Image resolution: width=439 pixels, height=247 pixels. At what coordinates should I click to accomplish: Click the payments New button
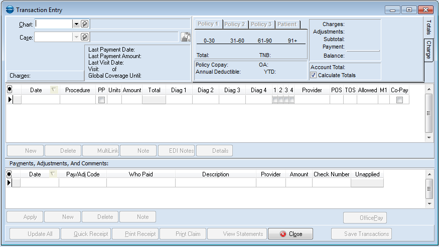pos(62,217)
